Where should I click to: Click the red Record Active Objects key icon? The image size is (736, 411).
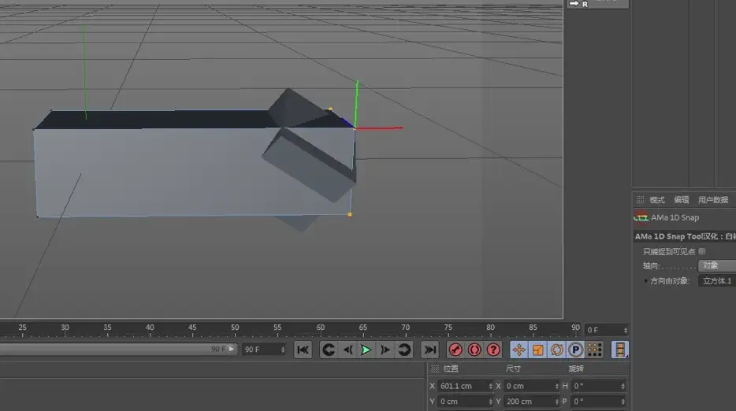coord(455,350)
